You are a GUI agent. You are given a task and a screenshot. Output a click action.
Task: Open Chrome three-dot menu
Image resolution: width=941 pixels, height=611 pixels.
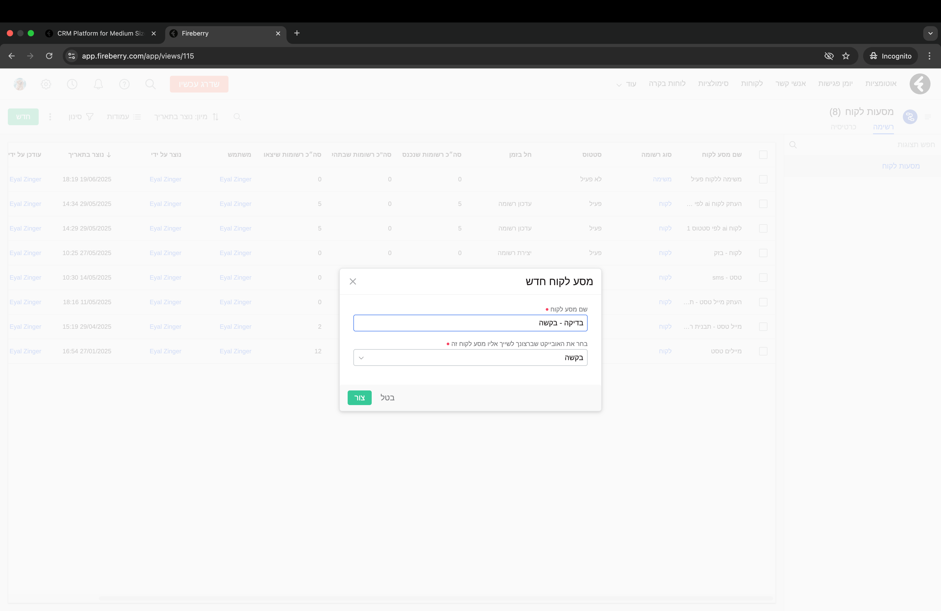929,56
